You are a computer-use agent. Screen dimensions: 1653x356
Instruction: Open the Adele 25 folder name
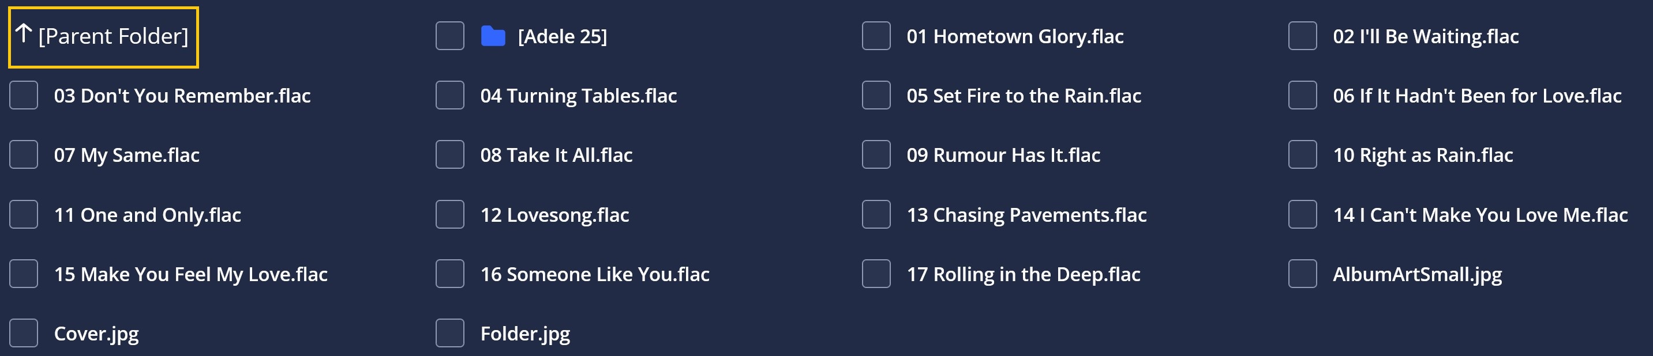point(562,36)
